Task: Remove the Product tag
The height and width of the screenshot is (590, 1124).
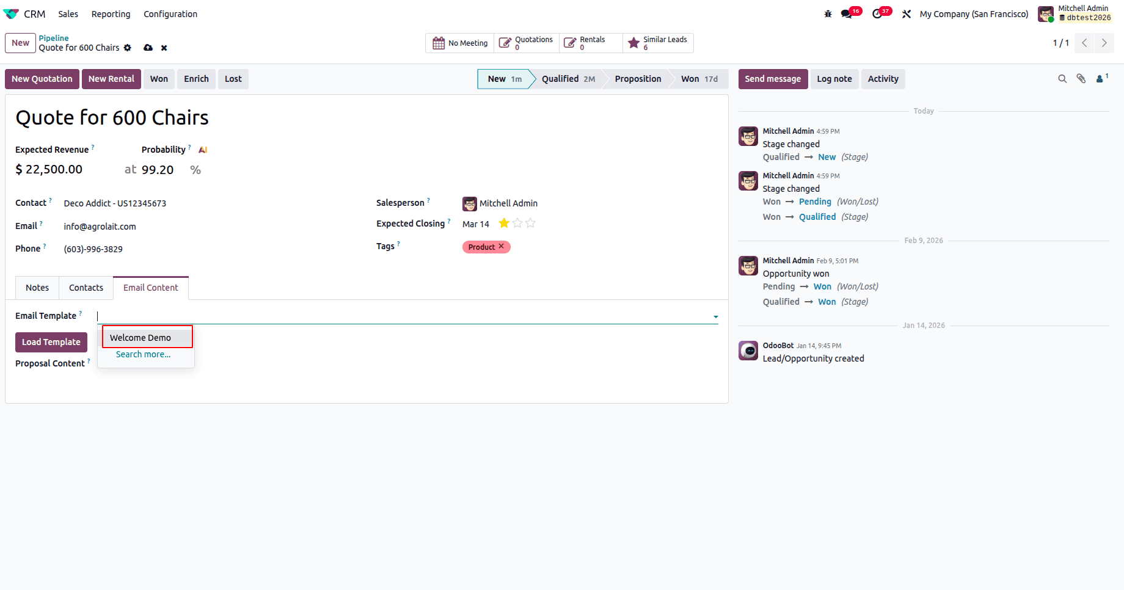Action: pyautogui.click(x=501, y=247)
